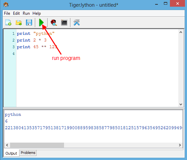Minimize the TigerJython window
Screen dimensions: 187x160
(157, 4)
